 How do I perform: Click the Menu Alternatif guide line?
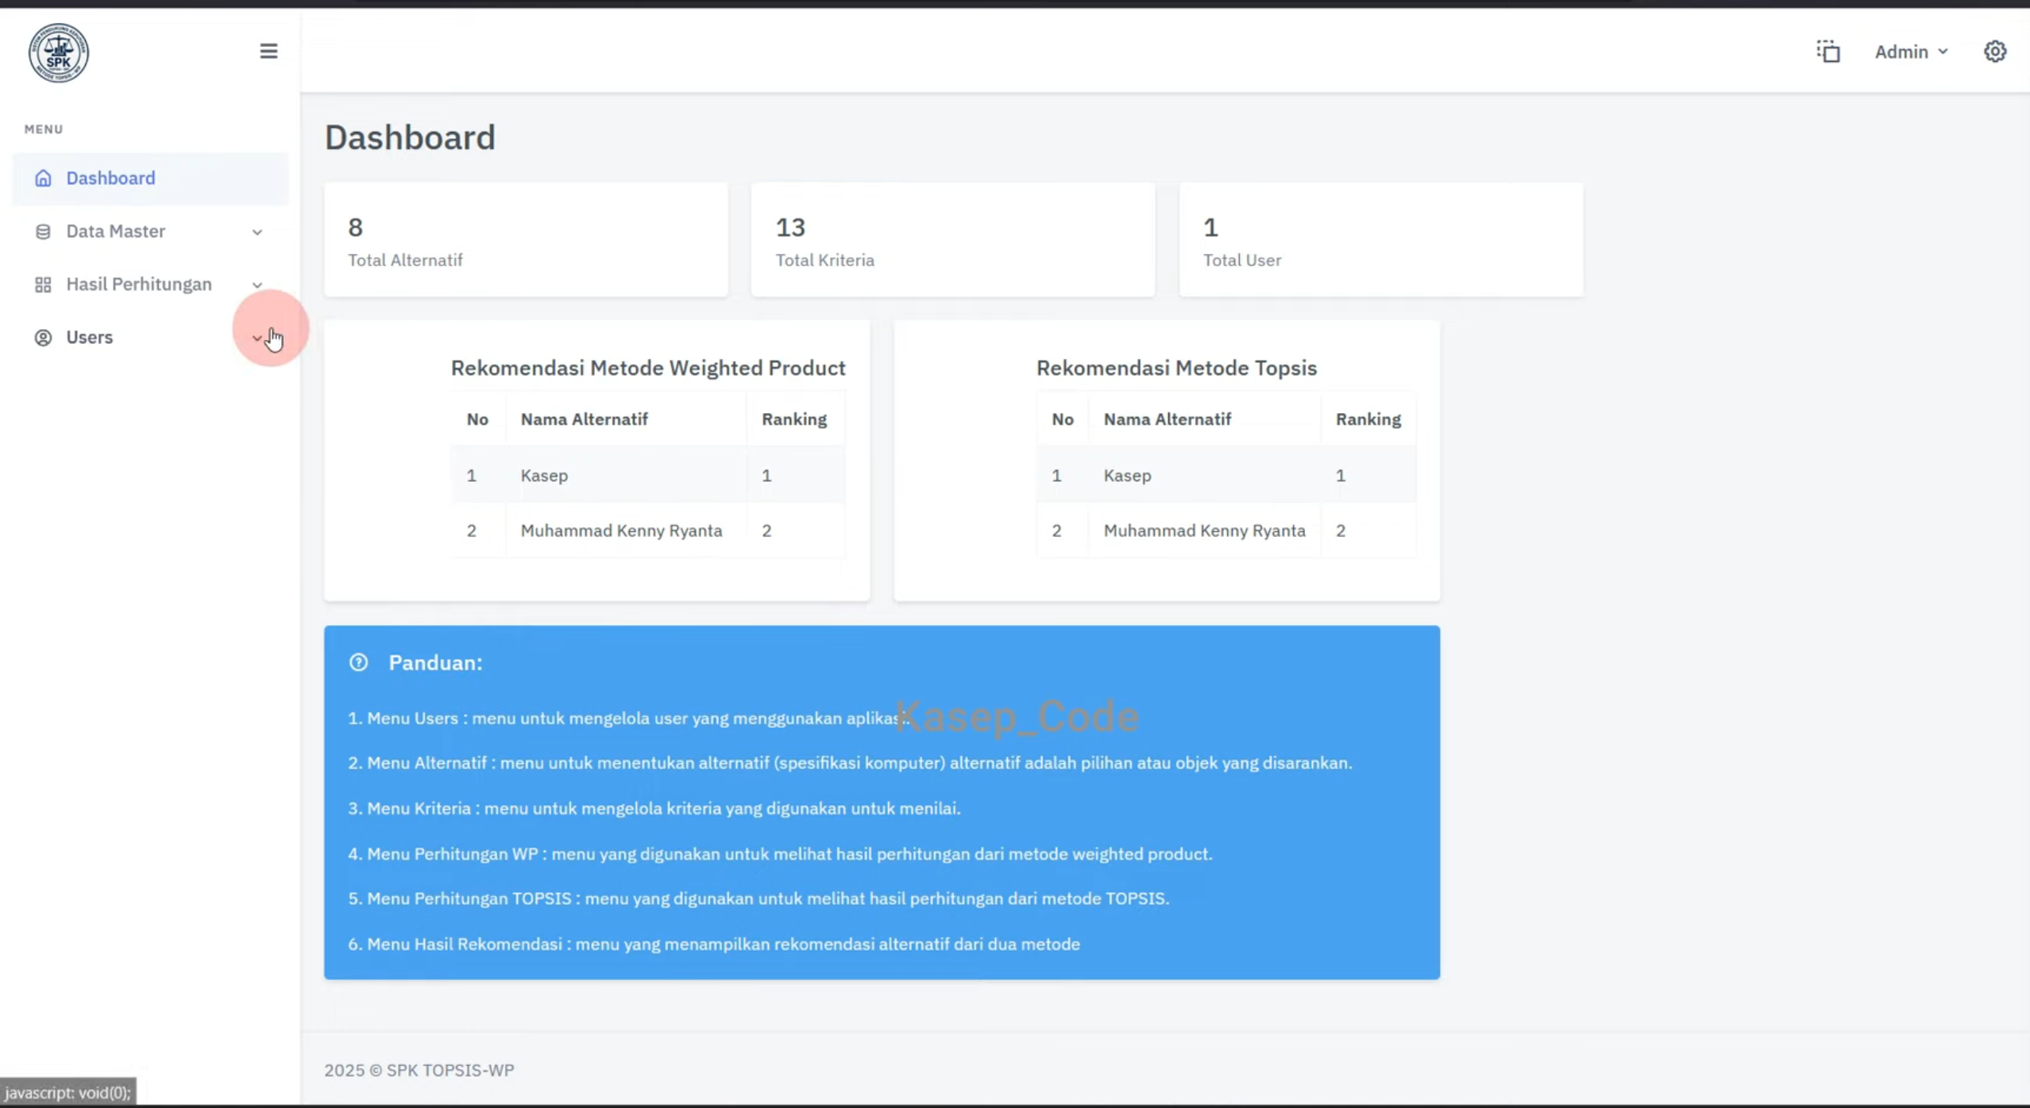[850, 762]
